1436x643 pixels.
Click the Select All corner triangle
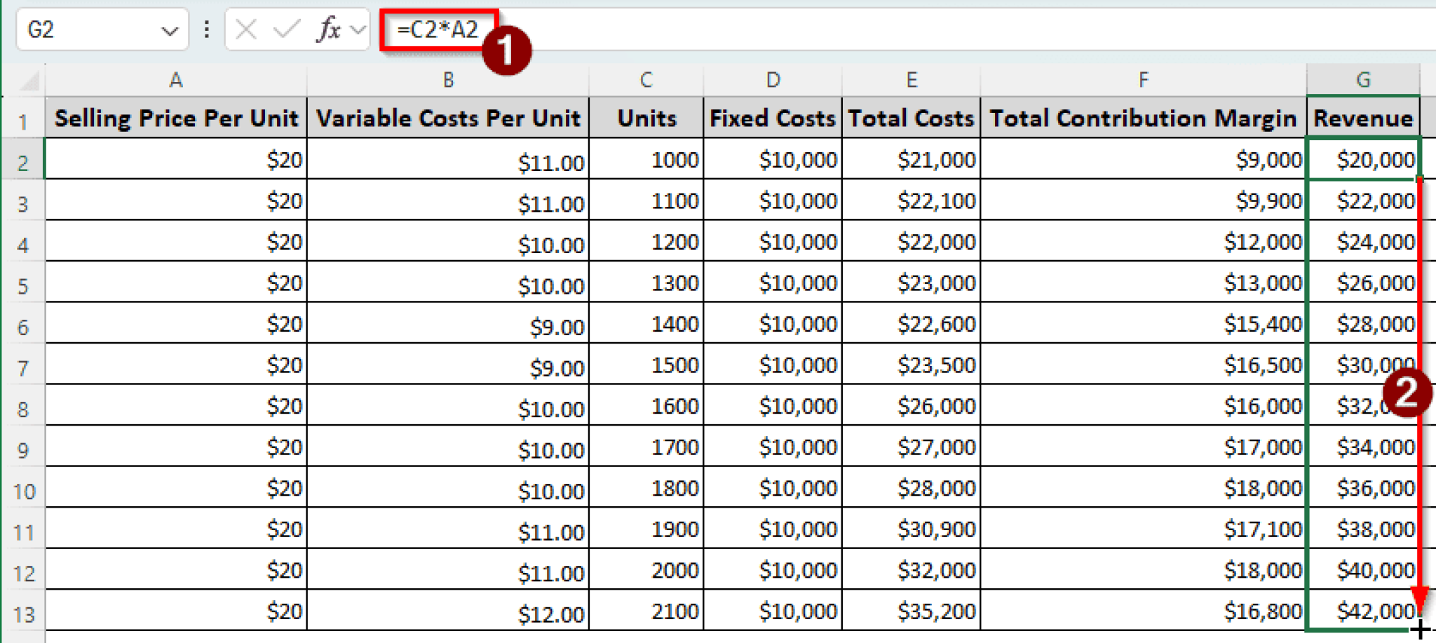click(x=29, y=81)
